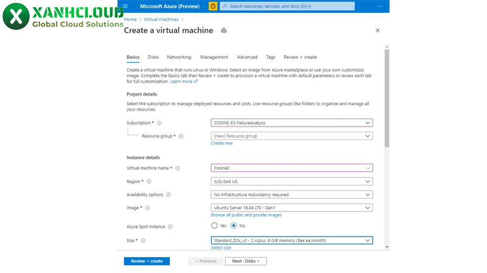The height and width of the screenshot is (273, 487).
Task: Open the Region dropdown
Action: [x=292, y=181]
